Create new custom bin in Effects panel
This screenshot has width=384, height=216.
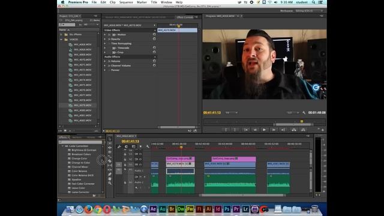point(94,196)
